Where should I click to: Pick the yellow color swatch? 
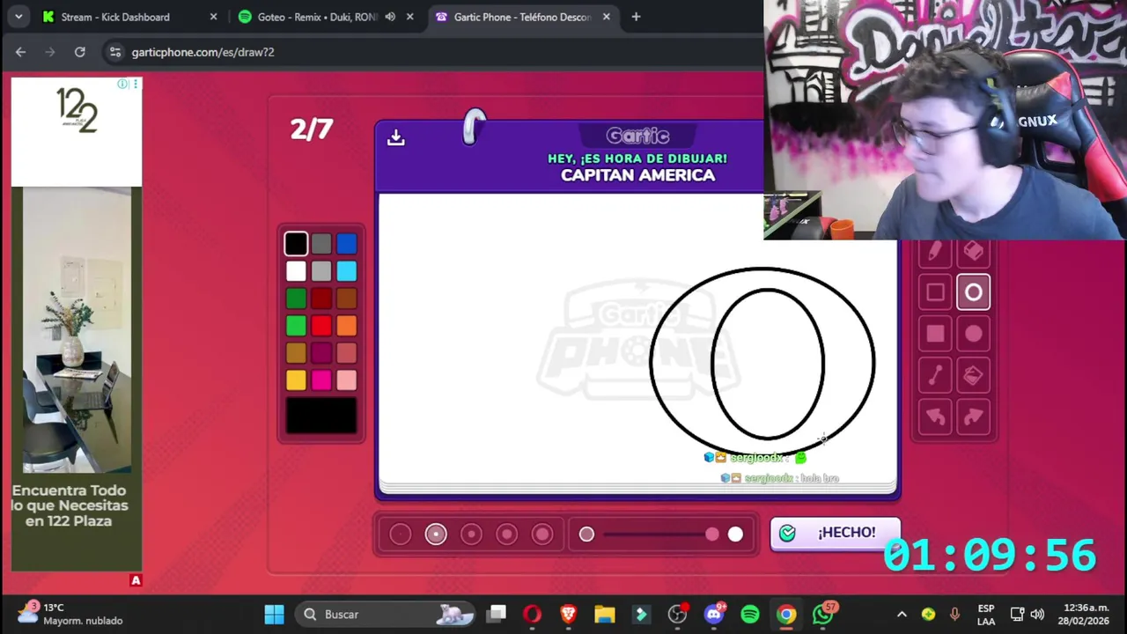[x=296, y=380]
